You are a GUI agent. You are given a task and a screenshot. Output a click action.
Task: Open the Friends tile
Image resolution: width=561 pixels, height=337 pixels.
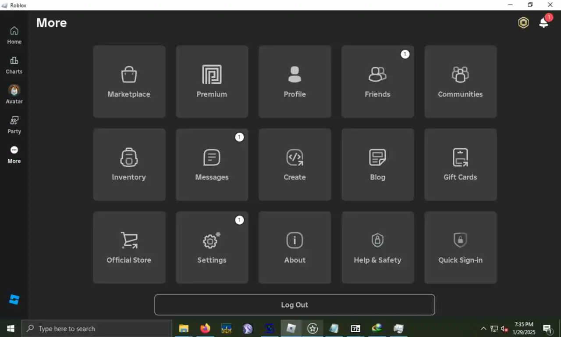(x=377, y=82)
